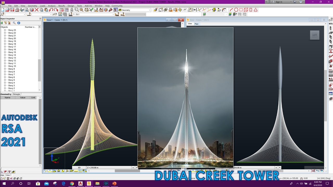Click the LEFT view button in the right viewport
This screenshot has height=187, width=333.
click(x=315, y=35)
